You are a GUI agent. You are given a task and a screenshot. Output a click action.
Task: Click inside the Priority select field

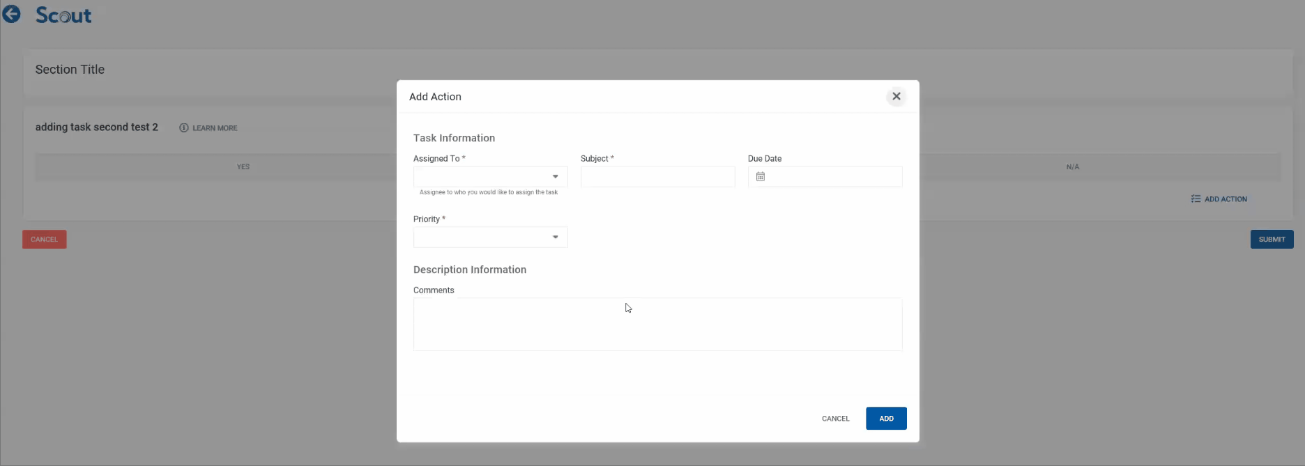coord(481,238)
